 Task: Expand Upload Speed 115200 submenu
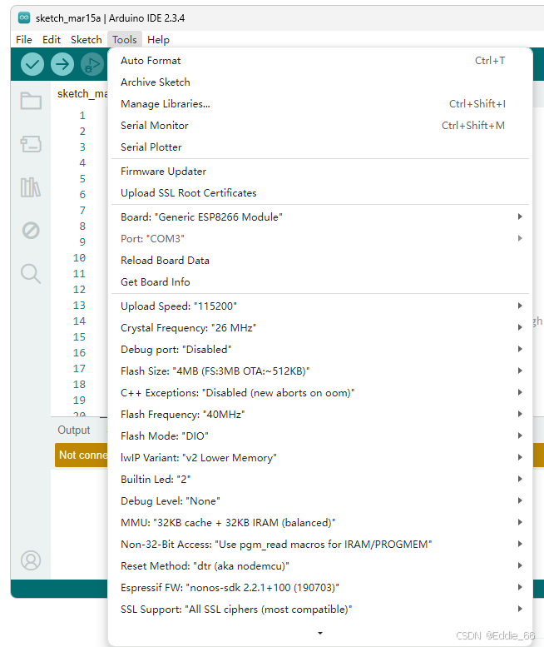pos(320,306)
